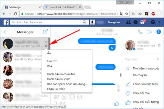Open friend requests icon
The image size is (164, 109).
(x=128, y=22)
